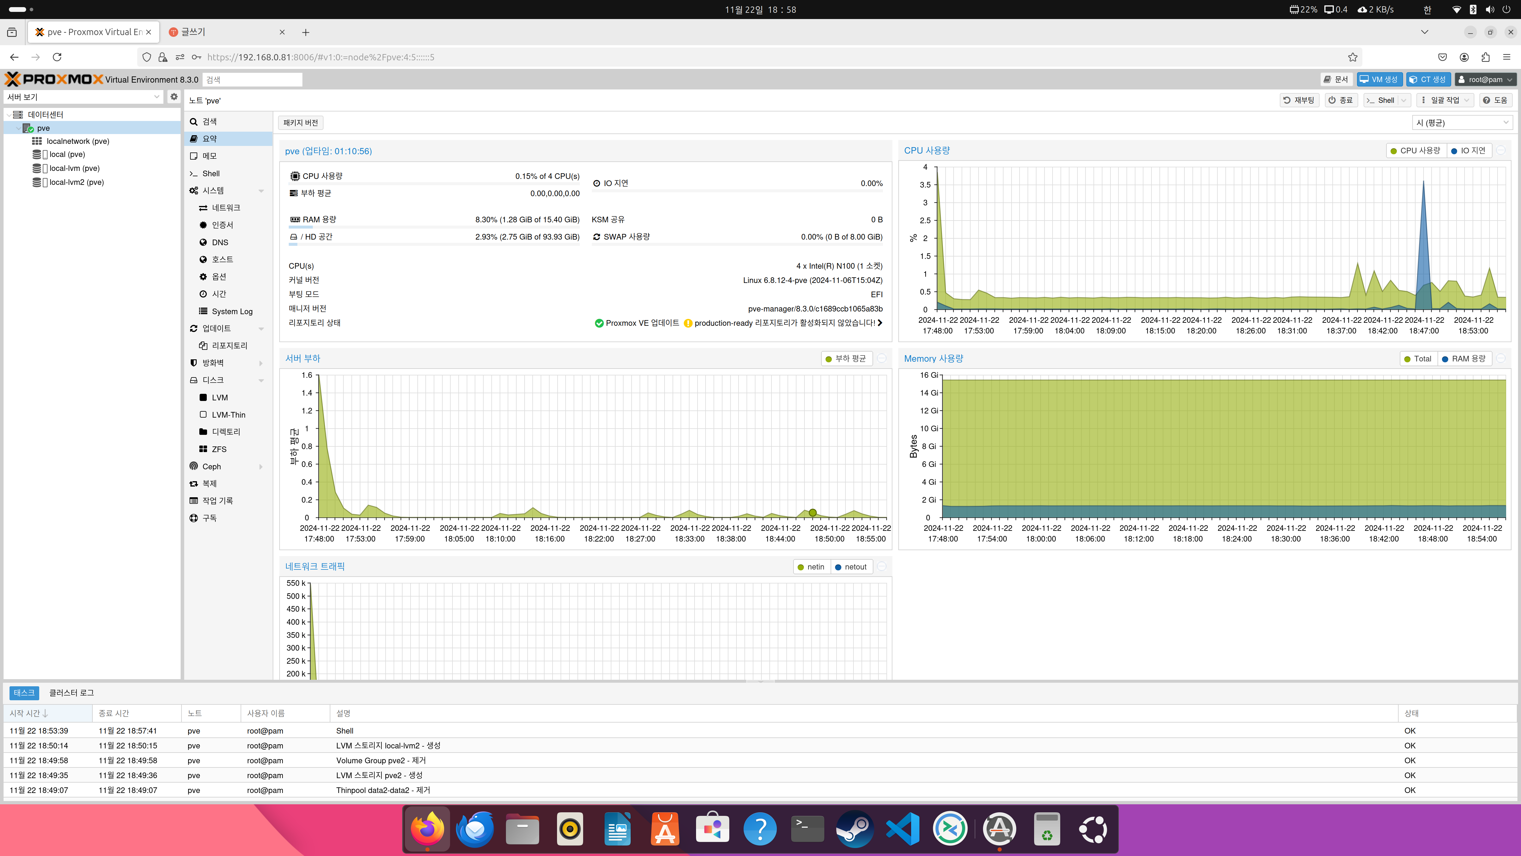The image size is (1521, 856).
Task: Open the Ceph section in the sidebar
Action: (x=212, y=466)
